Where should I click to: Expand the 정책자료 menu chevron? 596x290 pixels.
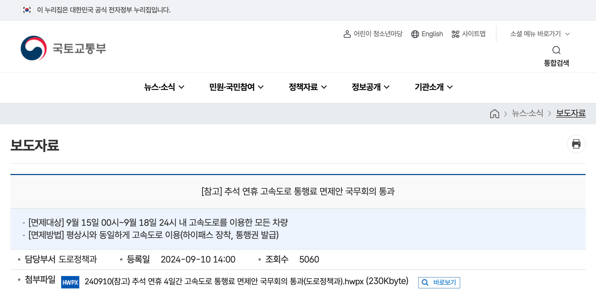(324, 87)
